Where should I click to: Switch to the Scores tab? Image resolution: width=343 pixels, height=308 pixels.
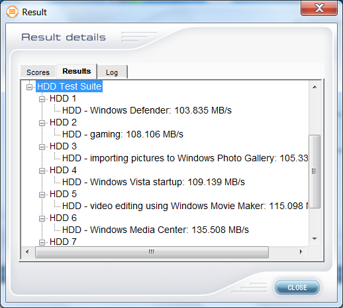pyautogui.click(x=38, y=72)
